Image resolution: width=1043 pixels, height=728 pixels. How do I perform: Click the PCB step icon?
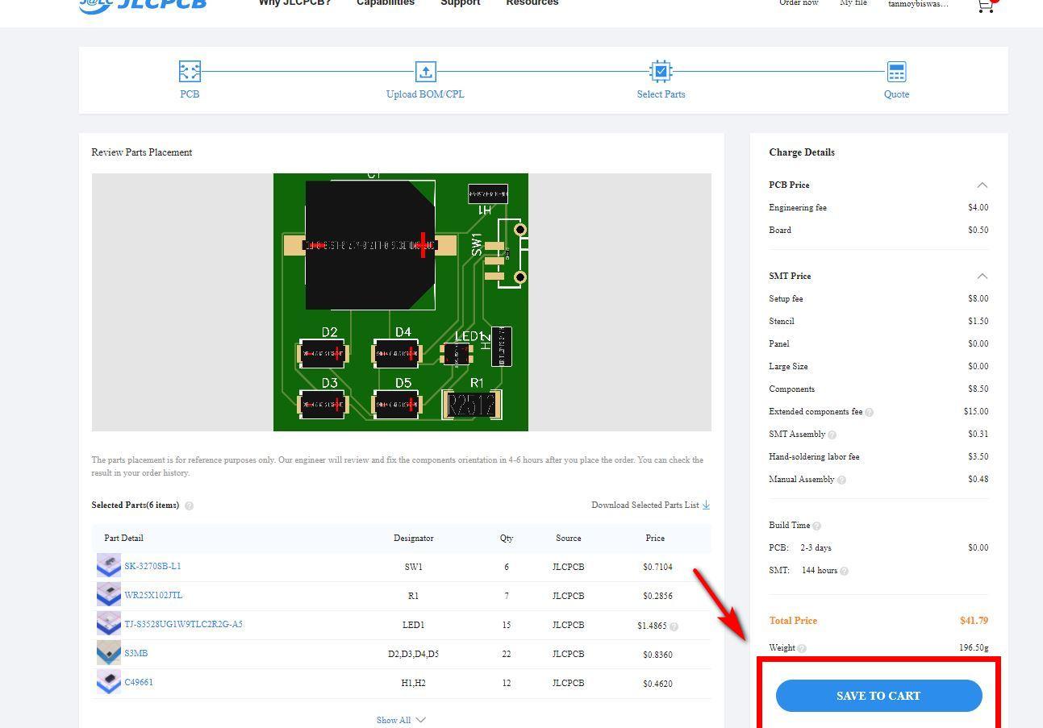pos(190,72)
